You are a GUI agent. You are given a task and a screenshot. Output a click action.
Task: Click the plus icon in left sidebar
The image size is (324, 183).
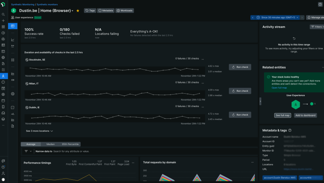click(x=3, y=20)
